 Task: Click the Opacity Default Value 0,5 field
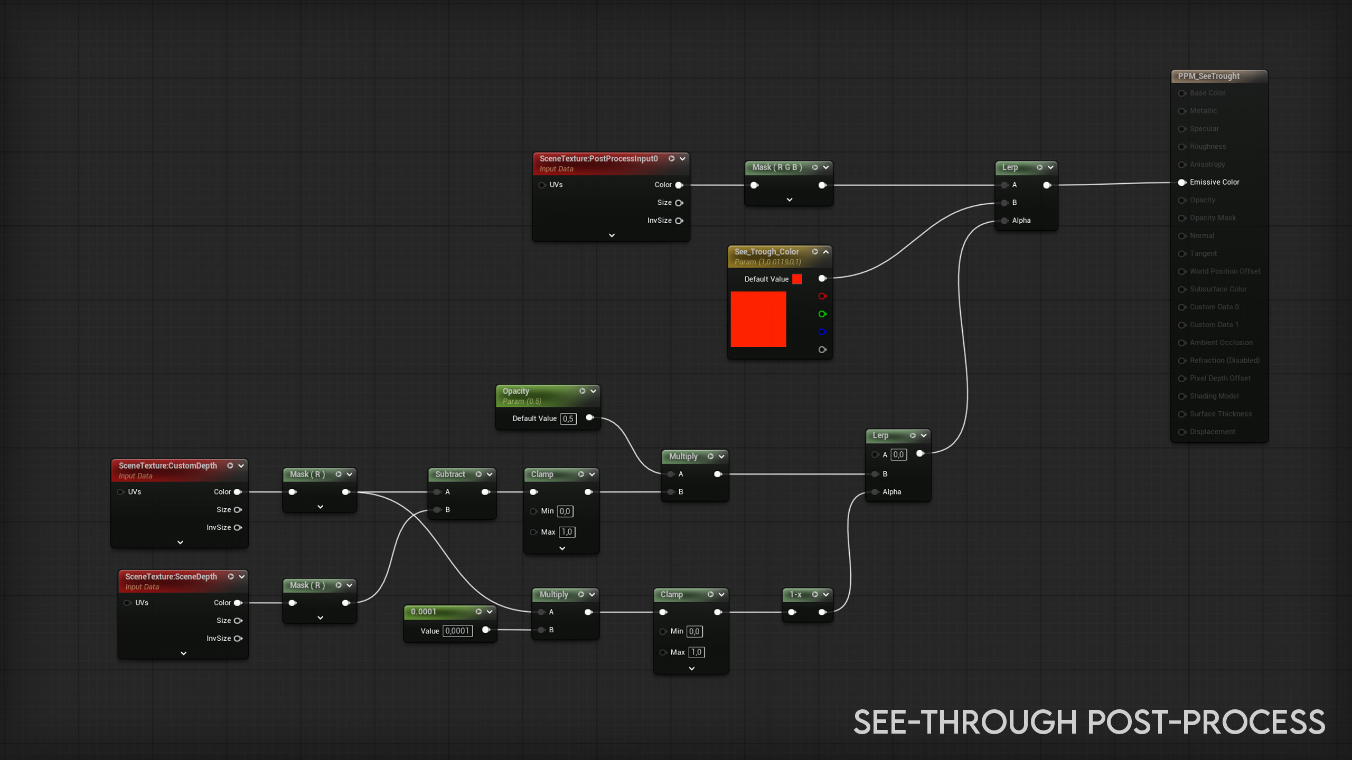pos(568,419)
